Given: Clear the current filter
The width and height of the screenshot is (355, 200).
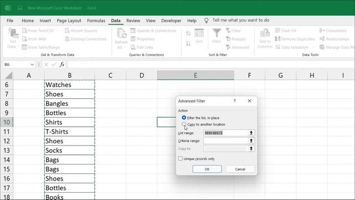Looking at the screenshot, I should [233, 31].
